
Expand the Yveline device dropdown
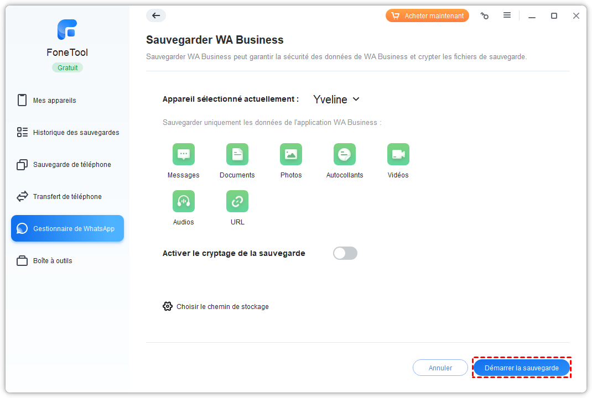336,99
